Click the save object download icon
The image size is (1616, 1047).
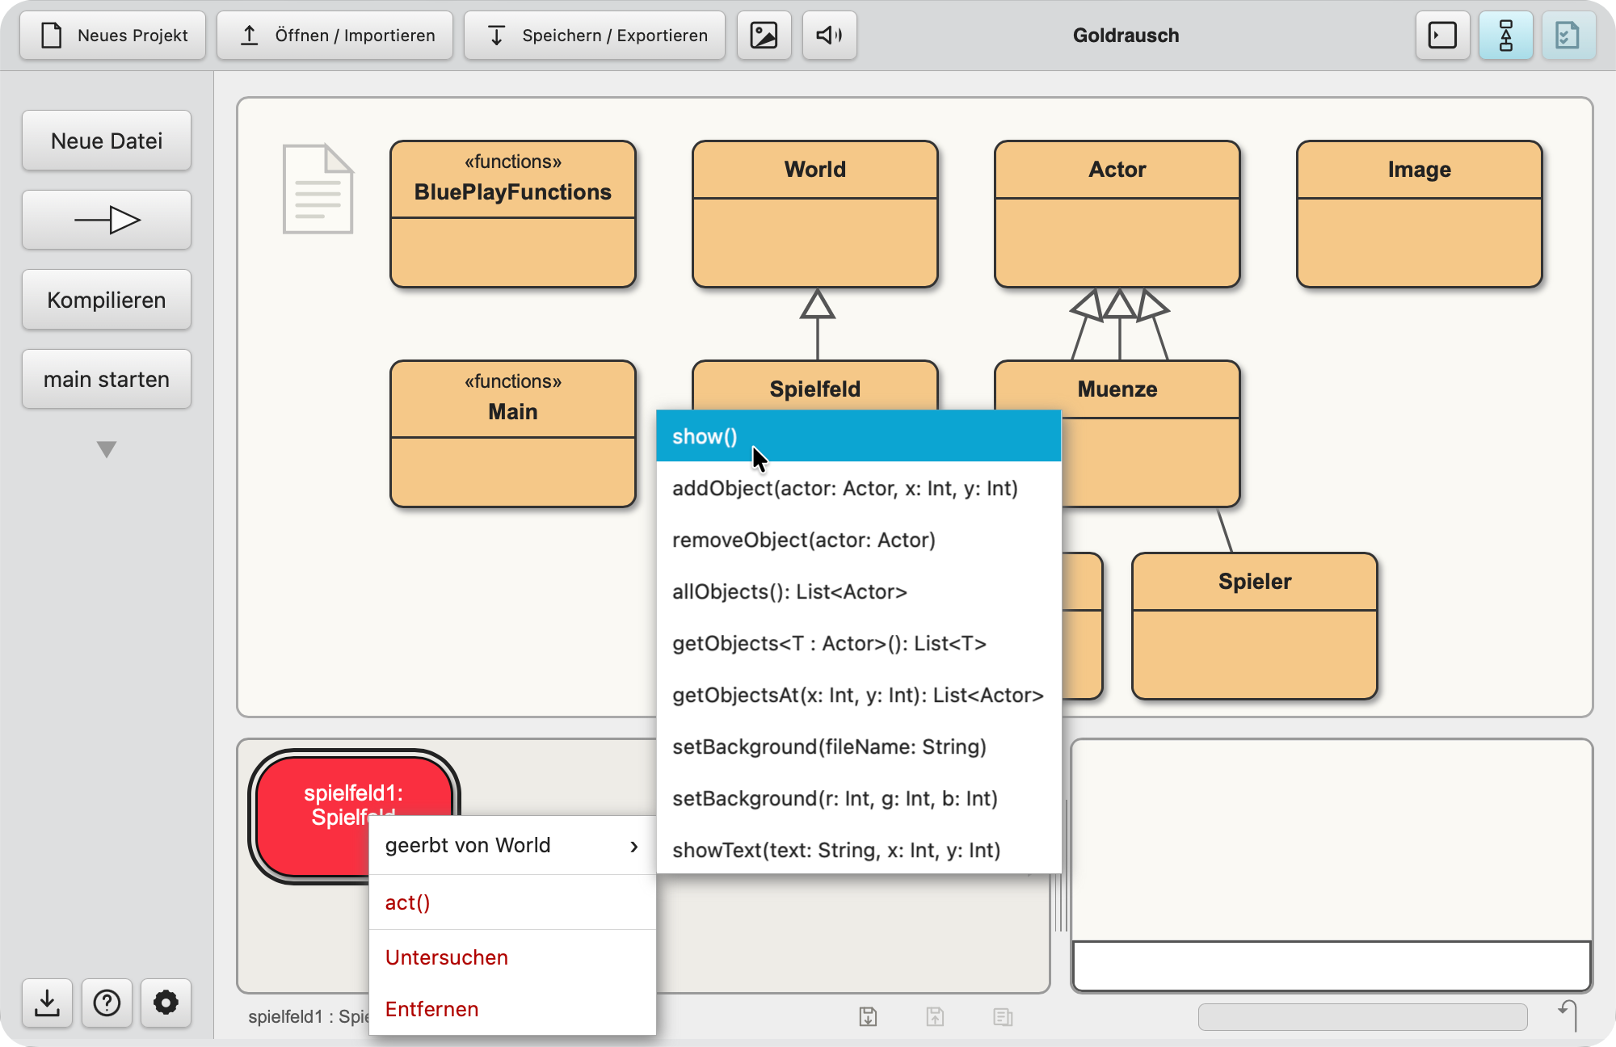[868, 1016]
